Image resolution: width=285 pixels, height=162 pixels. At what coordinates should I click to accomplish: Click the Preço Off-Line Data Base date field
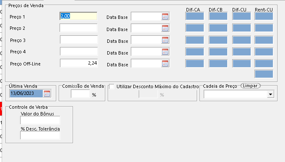click(x=146, y=63)
